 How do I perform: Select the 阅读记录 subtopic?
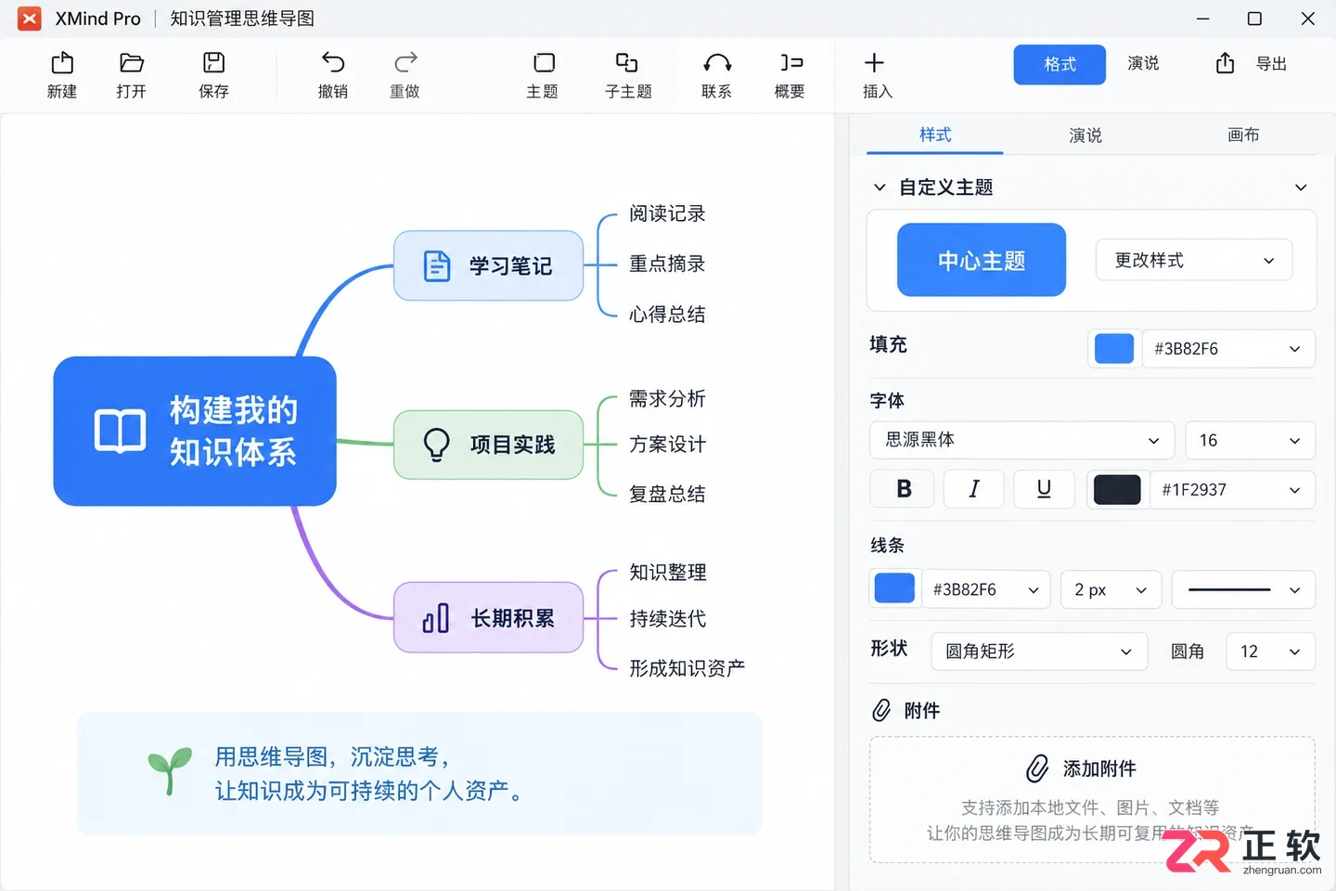[x=667, y=213]
